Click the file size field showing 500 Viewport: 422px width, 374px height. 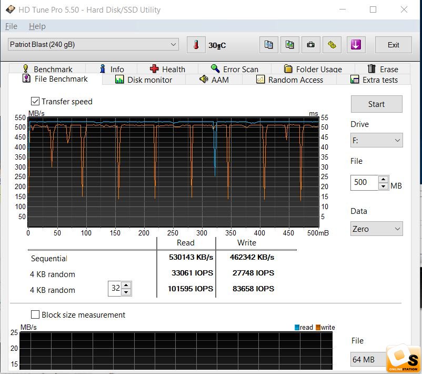[x=365, y=182]
